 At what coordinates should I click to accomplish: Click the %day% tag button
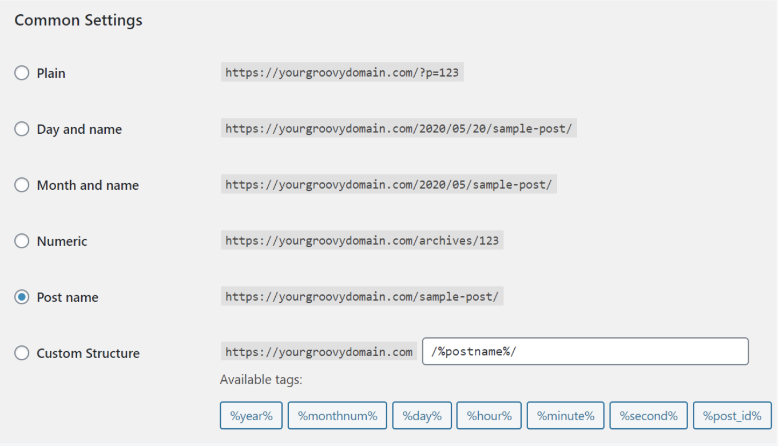[x=422, y=416]
